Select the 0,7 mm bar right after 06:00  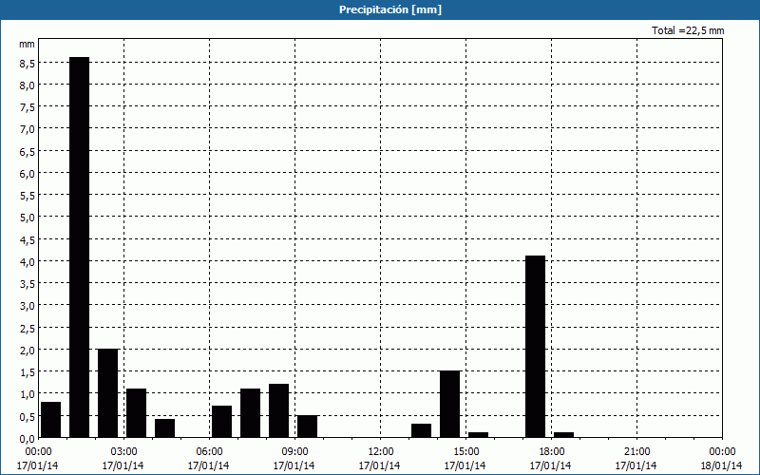(221, 422)
